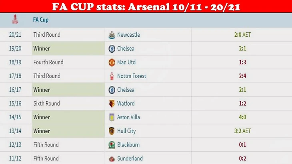The image size is (292, 164).
Task: Open the Hull City team link
Action: 126,131
